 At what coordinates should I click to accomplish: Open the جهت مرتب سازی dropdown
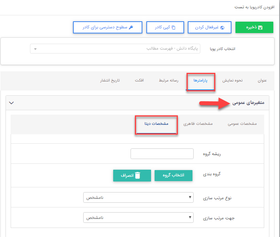coord(138,217)
